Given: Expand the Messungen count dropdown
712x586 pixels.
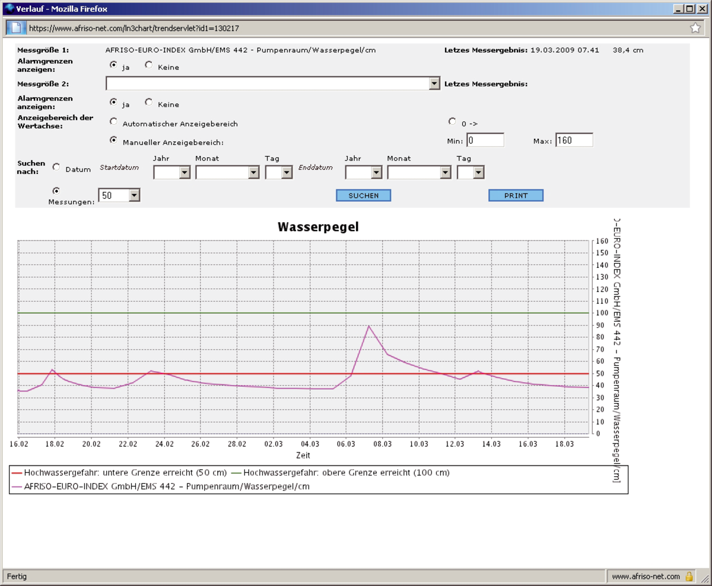Looking at the screenshot, I should (x=133, y=195).
